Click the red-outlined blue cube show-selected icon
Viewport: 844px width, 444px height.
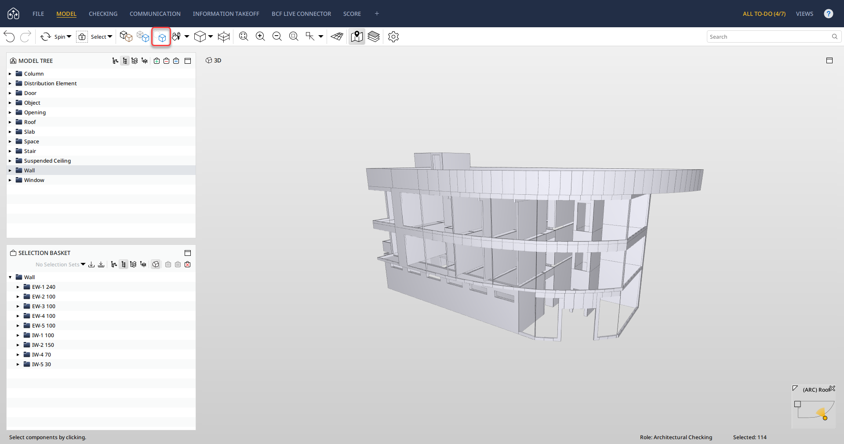[161, 37]
